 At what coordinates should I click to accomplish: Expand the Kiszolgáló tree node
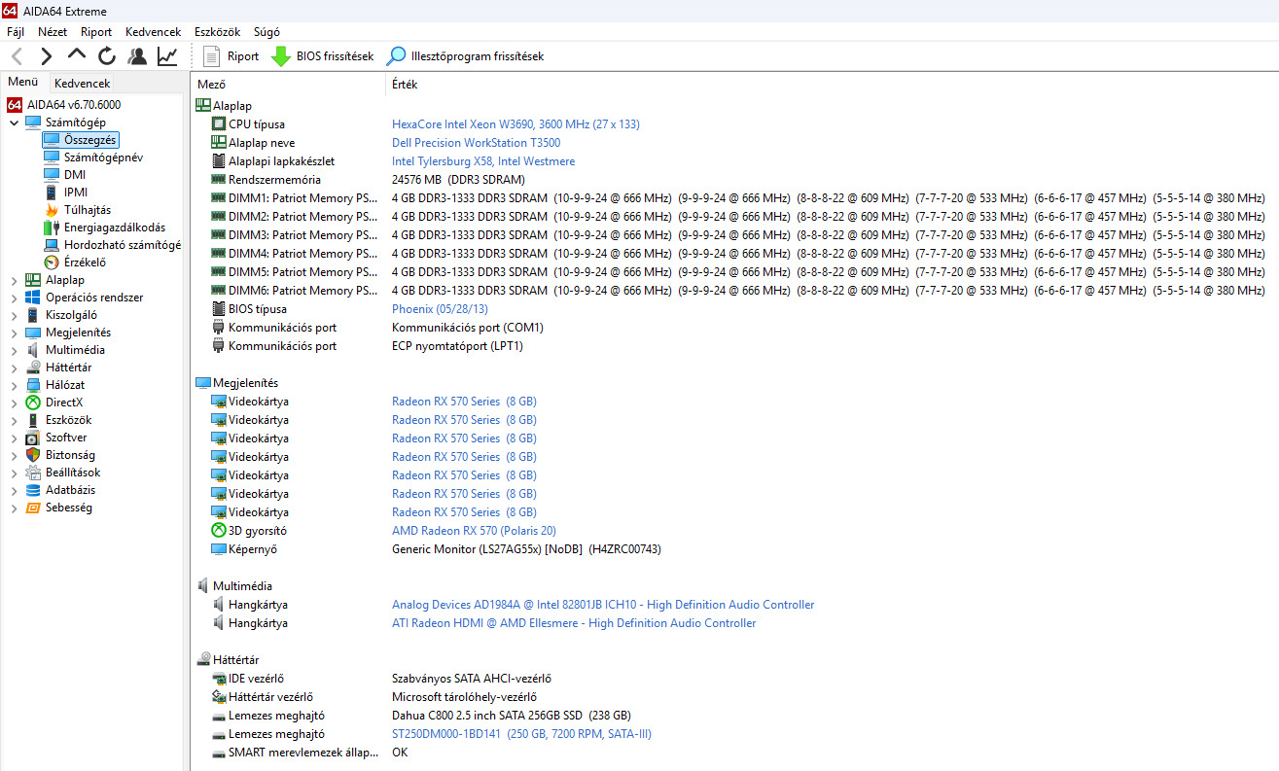[14, 315]
